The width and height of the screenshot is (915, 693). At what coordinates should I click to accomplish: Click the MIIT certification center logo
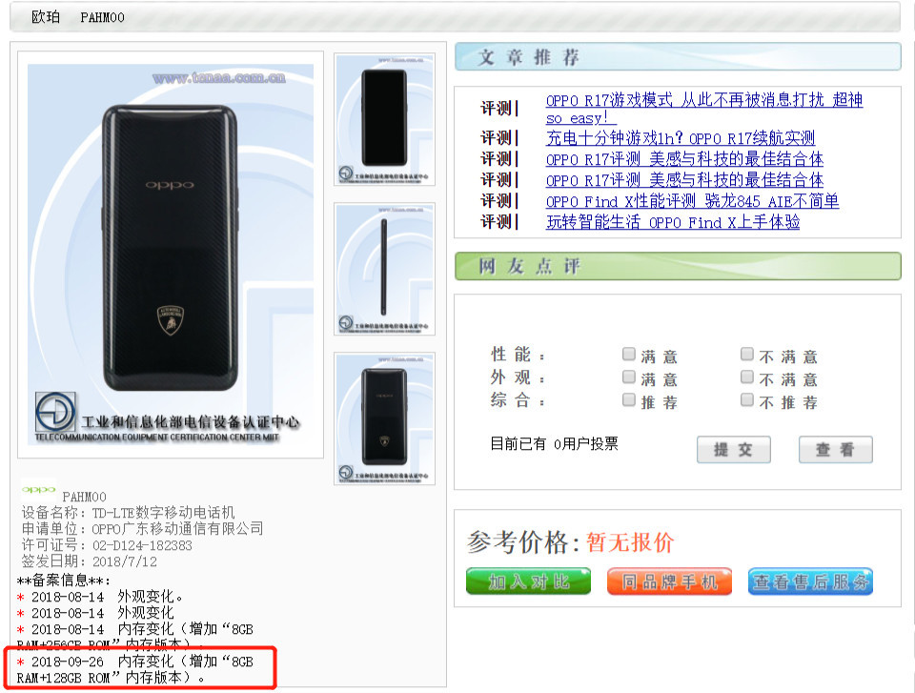coord(55,411)
